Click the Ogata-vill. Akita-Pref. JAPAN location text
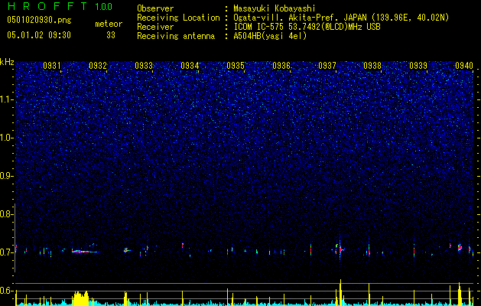Viewport: 481px width, 306px height. (x=299, y=18)
